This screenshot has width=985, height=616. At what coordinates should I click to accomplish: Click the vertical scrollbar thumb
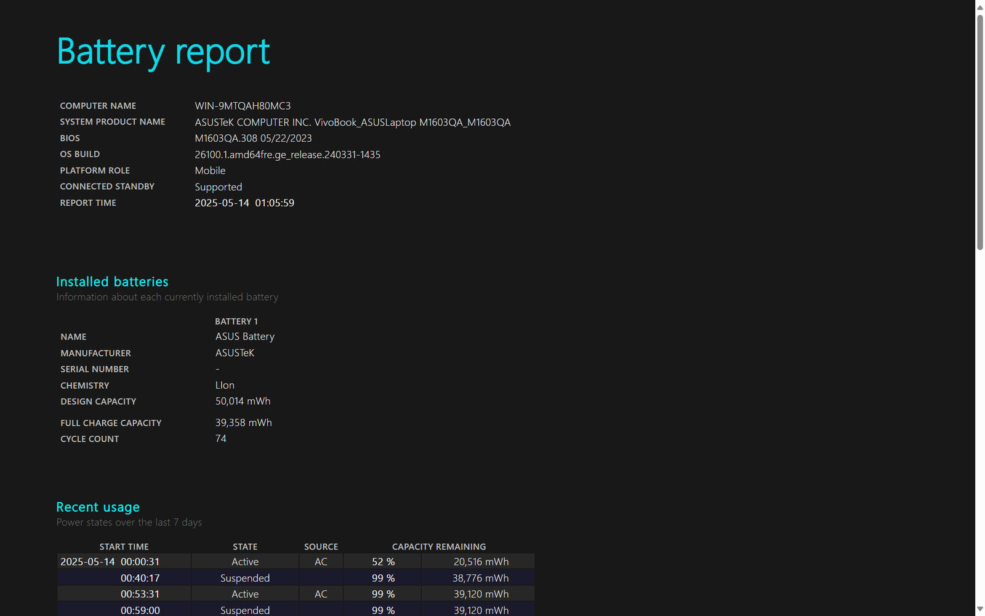pyautogui.click(x=980, y=132)
